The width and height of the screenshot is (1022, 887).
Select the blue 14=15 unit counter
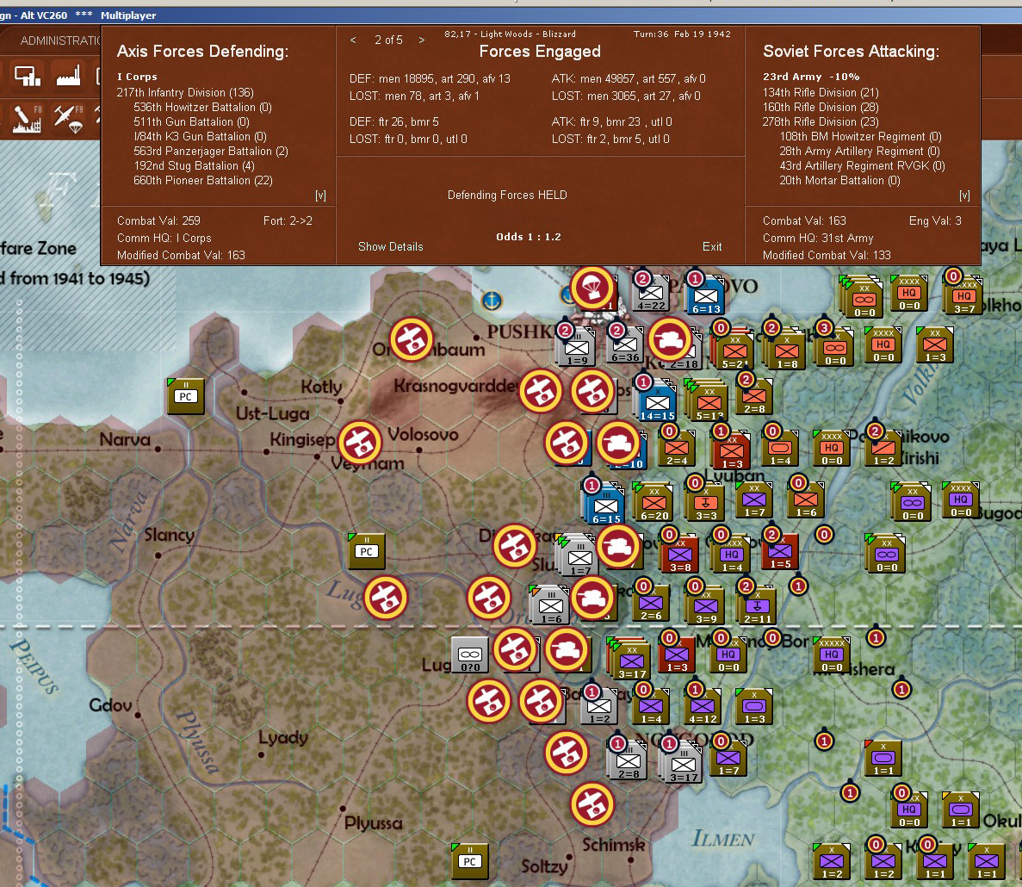click(657, 403)
